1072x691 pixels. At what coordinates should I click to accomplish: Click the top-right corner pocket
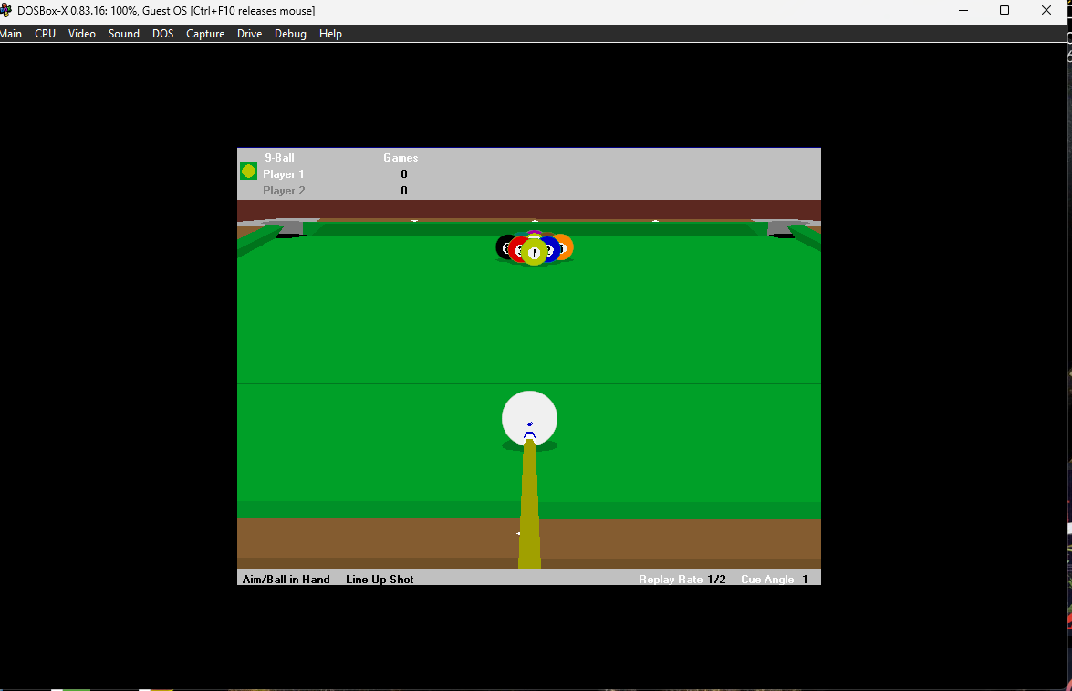tap(781, 228)
